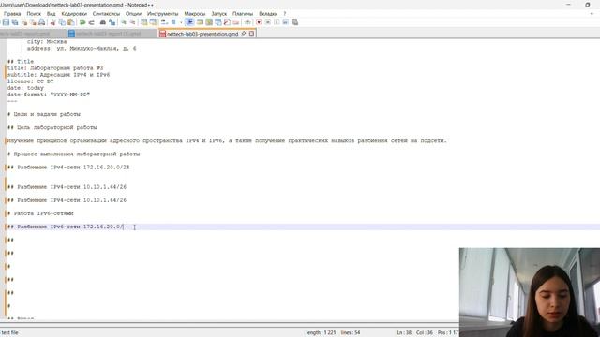This screenshot has width=600, height=337.
Task: Click the green Undo arrow
Action: point(82,22)
